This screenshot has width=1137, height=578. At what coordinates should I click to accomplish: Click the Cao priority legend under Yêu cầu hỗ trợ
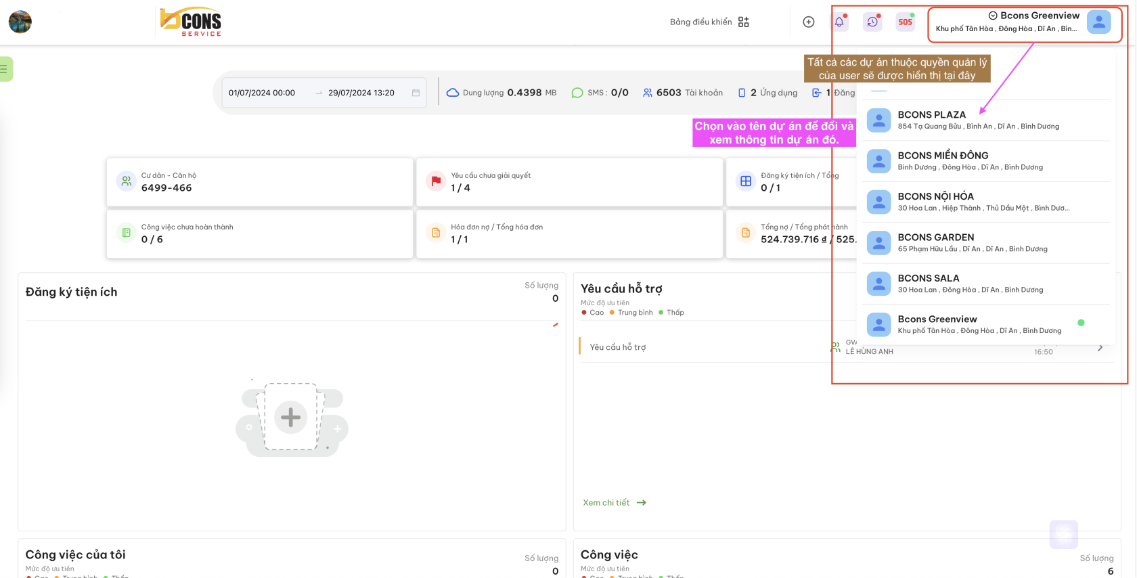click(593, 313)
